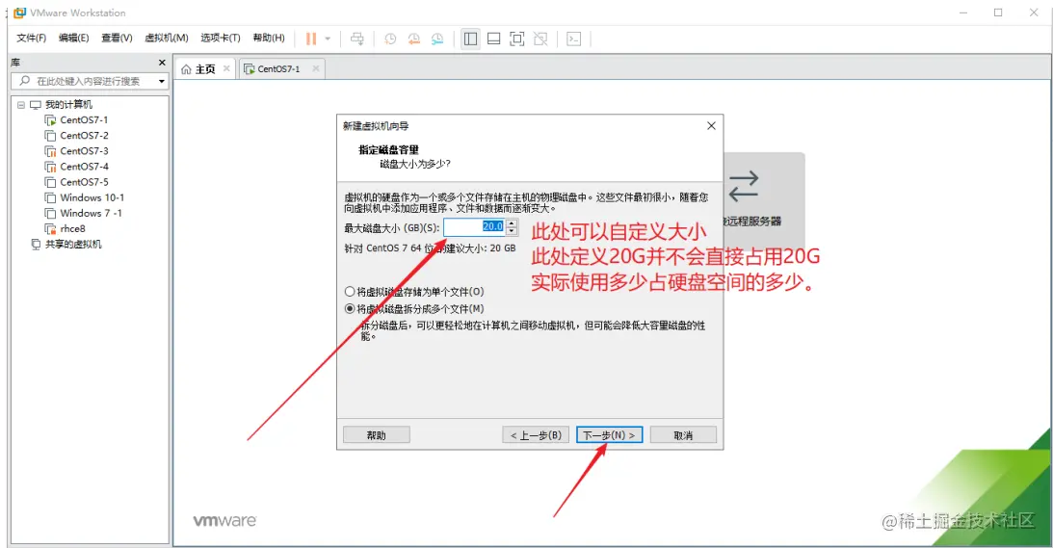The image size is (1053, 548).
Task: Open the 查看(V) menu
Action: point(117,39)
